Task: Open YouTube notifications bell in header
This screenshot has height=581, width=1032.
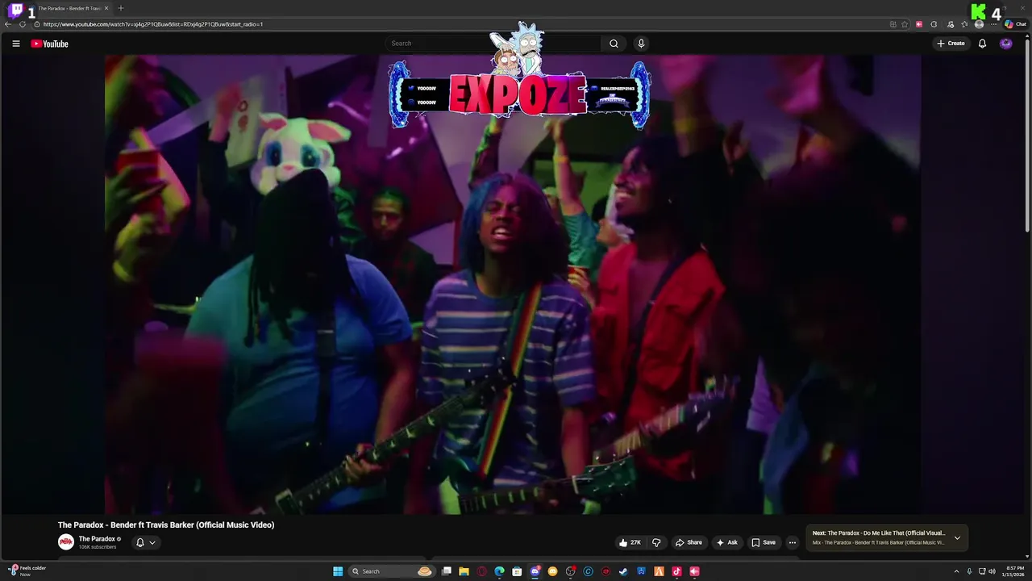Action: [982, 44]
